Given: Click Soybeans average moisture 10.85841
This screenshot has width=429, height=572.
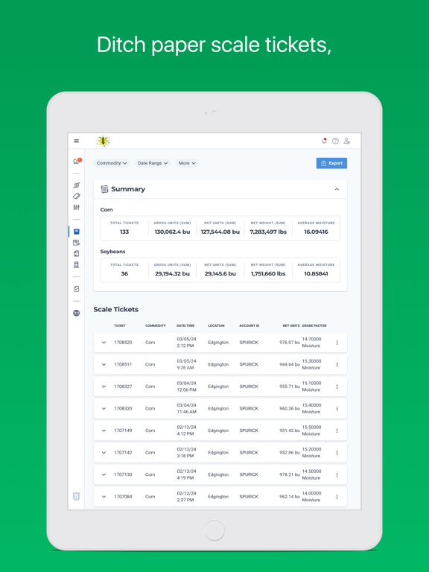Looking at the screenshot, I should pyautogui.click(x=316, y=273).
